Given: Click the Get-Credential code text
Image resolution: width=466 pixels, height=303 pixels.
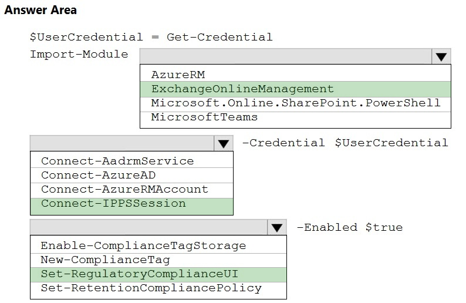Looking at the screenshot, I should 220,37.
